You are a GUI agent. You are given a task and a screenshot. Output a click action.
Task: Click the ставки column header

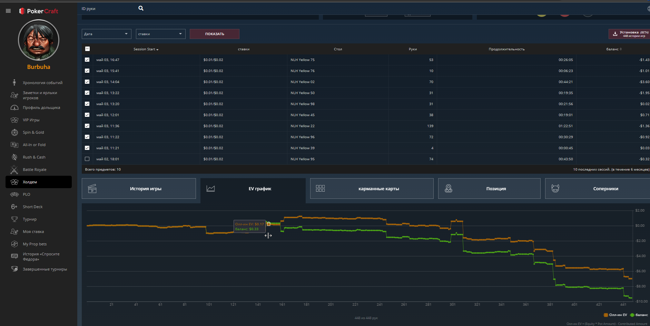[244, 49]
